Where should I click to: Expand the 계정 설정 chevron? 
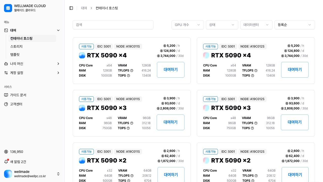(x=58, y=73)
